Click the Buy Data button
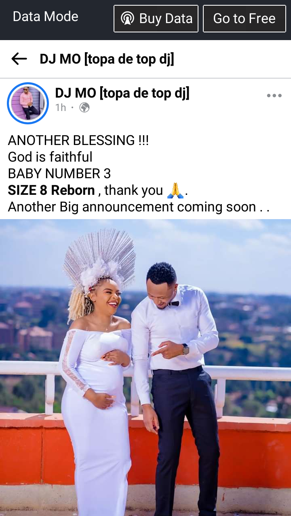The image size is (291, 516). pyautogui.click(x=156, y=19)
